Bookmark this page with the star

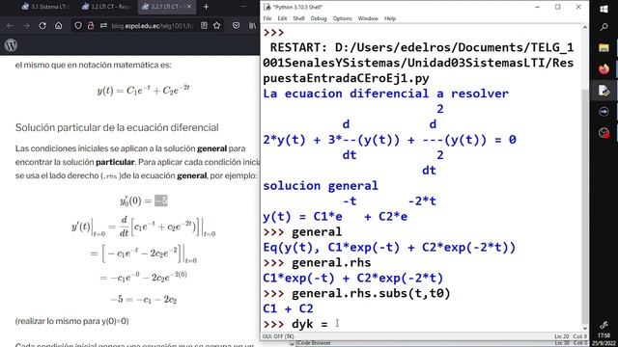pyautogui.click(x=216, y=26)
